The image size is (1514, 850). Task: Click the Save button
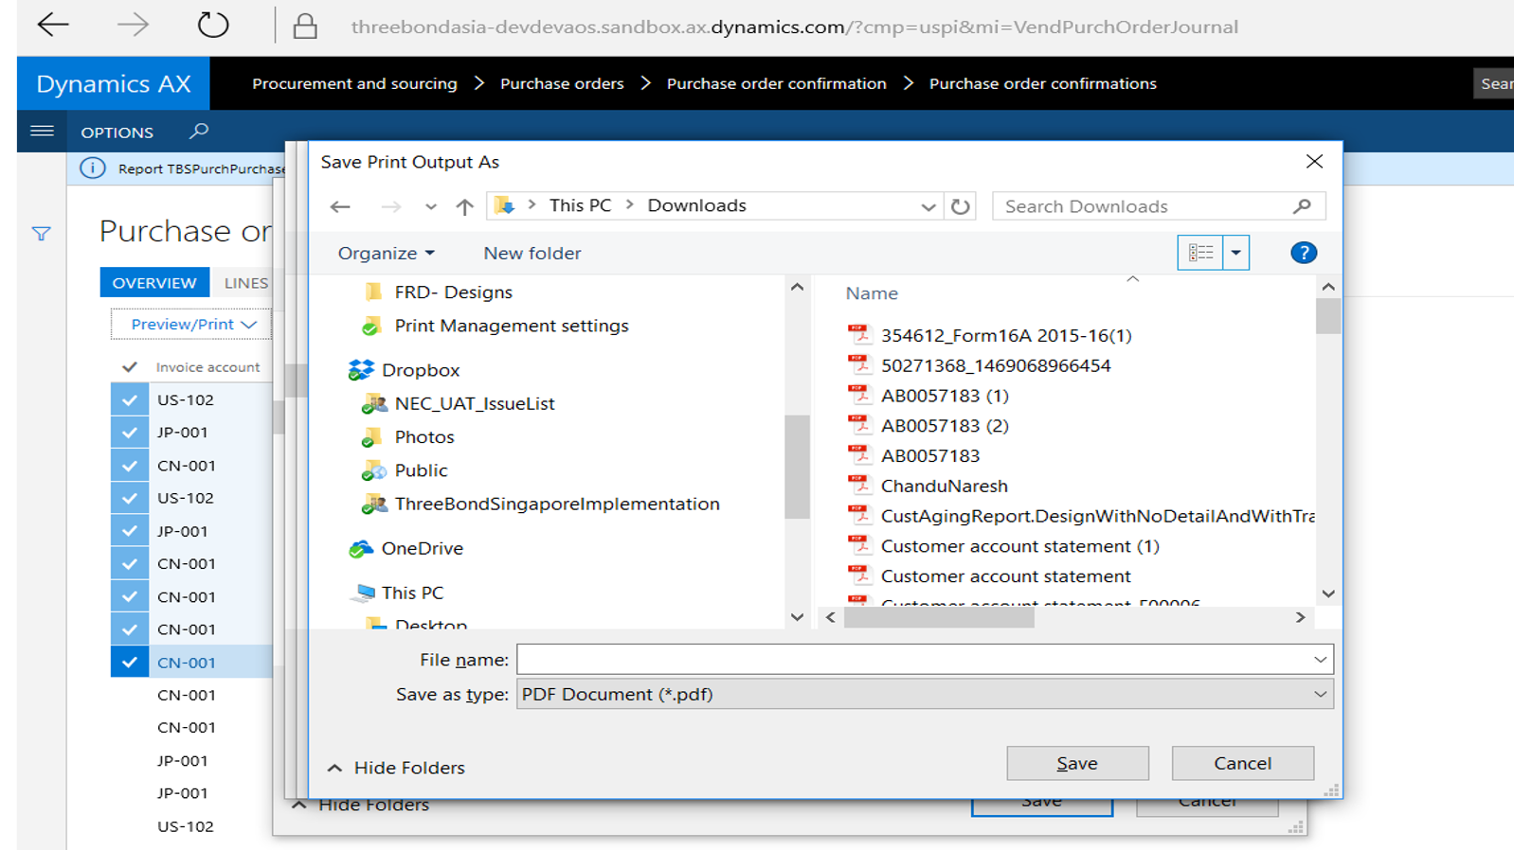(1077, 763)
